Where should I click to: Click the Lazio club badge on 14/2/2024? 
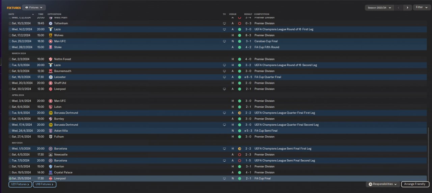pos(51,29)
